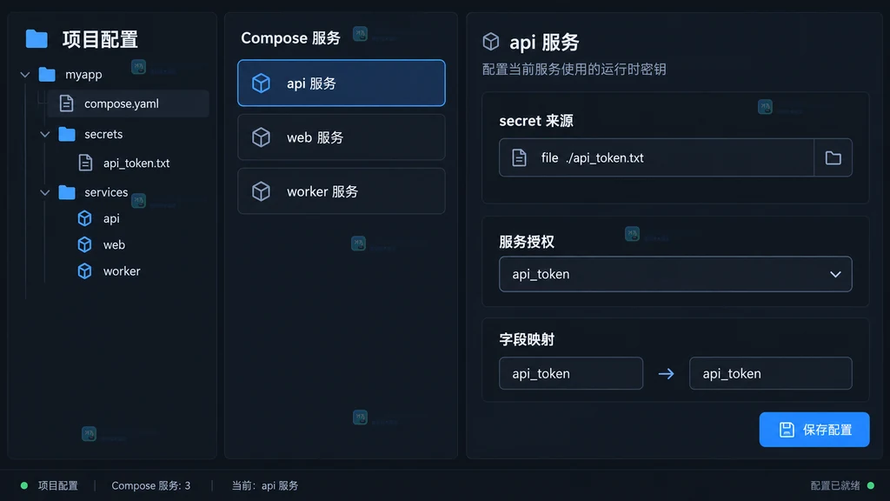
Task: Open the 服务授权 api_token dropdown
Action: [675, 274]
